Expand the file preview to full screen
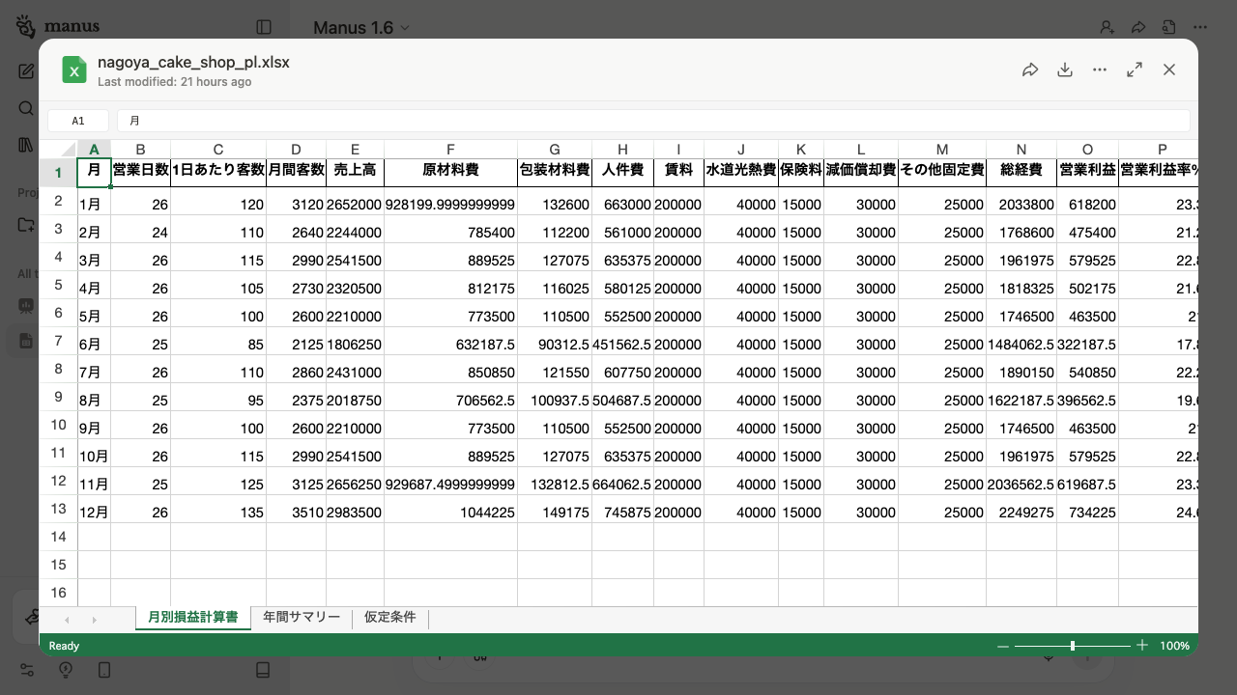 tap(1135, 69)
